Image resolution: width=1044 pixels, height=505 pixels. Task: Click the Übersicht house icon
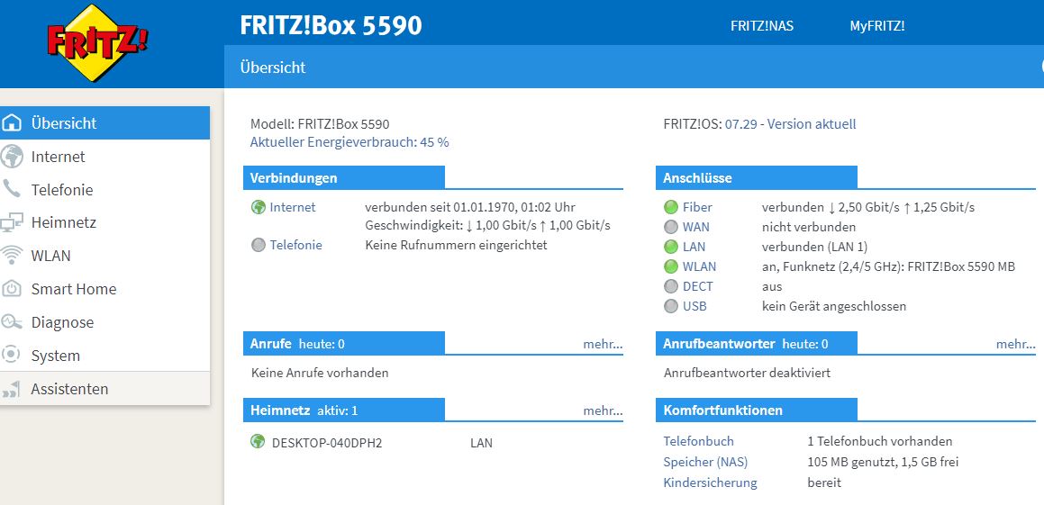12,123
